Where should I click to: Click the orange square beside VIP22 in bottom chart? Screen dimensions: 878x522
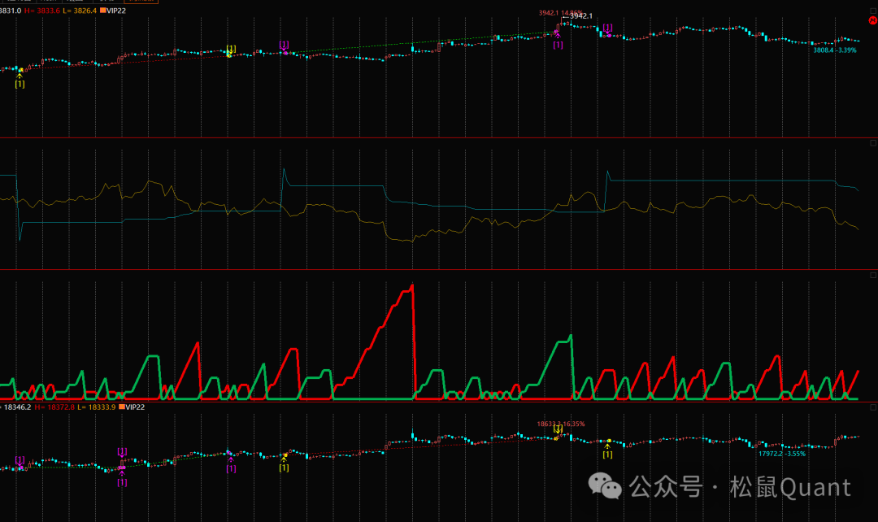[x=121, y=407]
